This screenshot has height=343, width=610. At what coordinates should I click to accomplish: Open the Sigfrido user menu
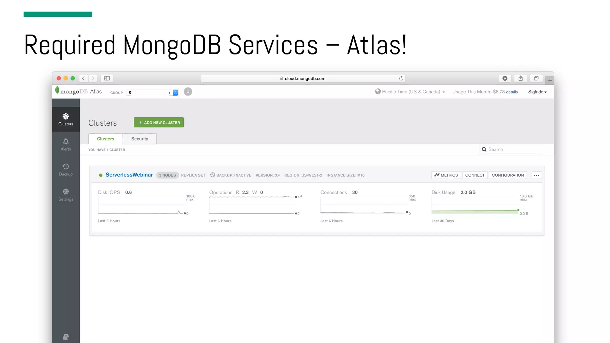tap(537, 92)
